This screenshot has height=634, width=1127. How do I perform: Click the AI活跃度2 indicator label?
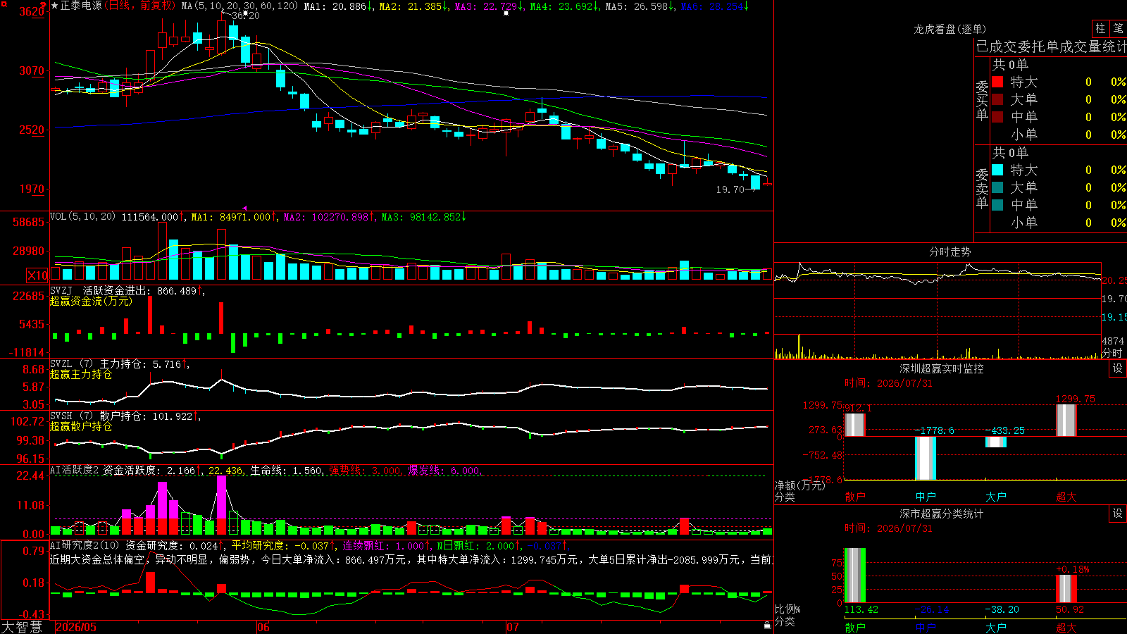[x=74, y=471]
